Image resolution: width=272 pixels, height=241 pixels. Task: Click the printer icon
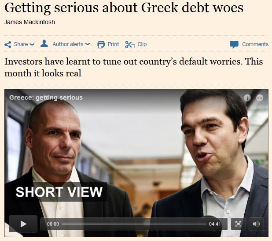click(101, 44)
